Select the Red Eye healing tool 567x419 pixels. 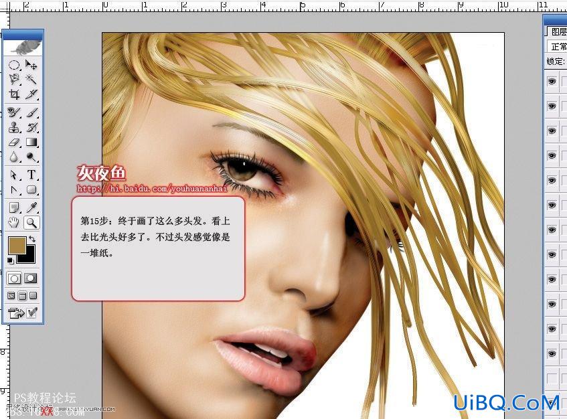click(14, 112)
